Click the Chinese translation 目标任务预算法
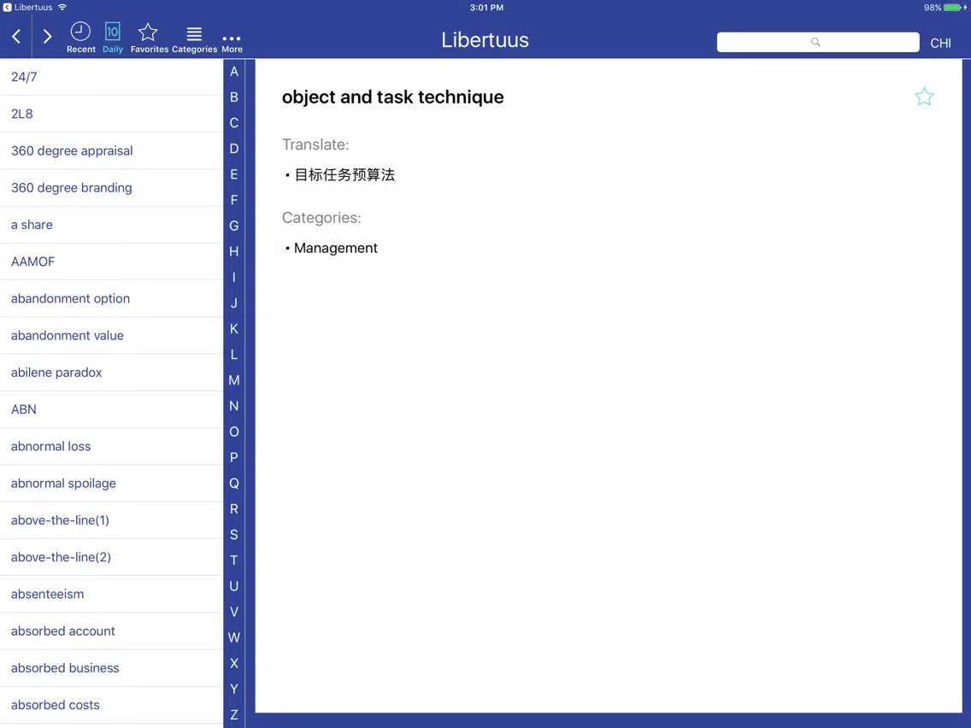 click(344, 175)
